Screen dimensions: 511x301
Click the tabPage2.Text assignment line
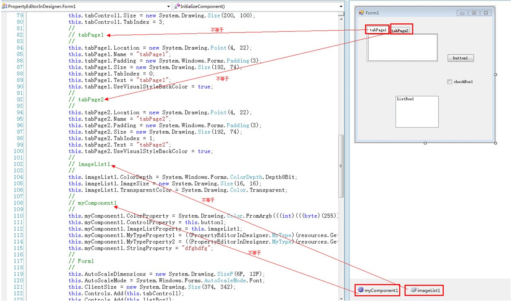(x=120, y=145)
